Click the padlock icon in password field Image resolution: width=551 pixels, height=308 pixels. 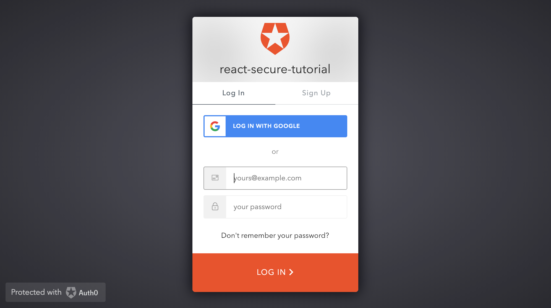point(215,206)
